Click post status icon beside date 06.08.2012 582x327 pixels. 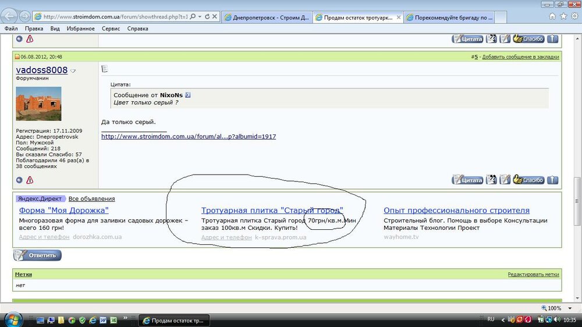point(17,57)
